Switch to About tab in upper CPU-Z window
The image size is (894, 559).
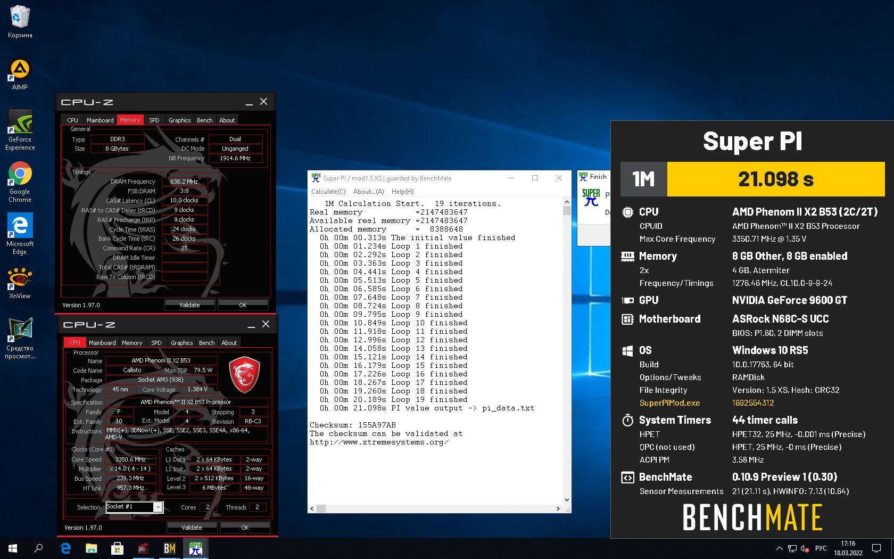click(227, 120)
